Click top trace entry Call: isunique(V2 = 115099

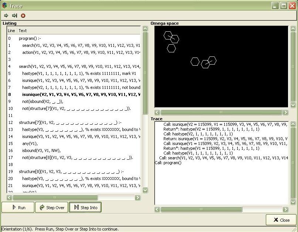(226, 124)
